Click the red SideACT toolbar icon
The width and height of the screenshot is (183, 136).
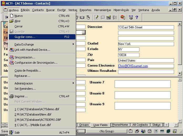[x=123, y=17]
